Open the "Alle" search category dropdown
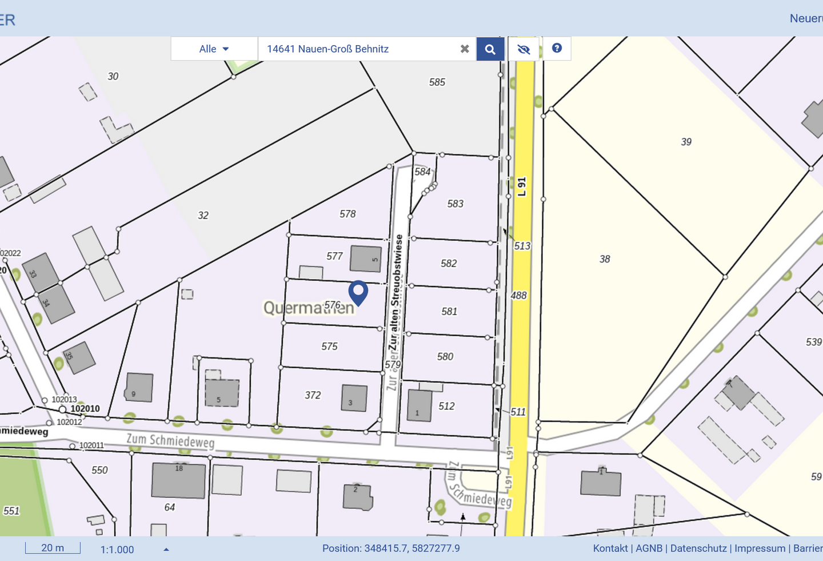Viewport: 823px width, 561px height. click(x=214, y=49)
